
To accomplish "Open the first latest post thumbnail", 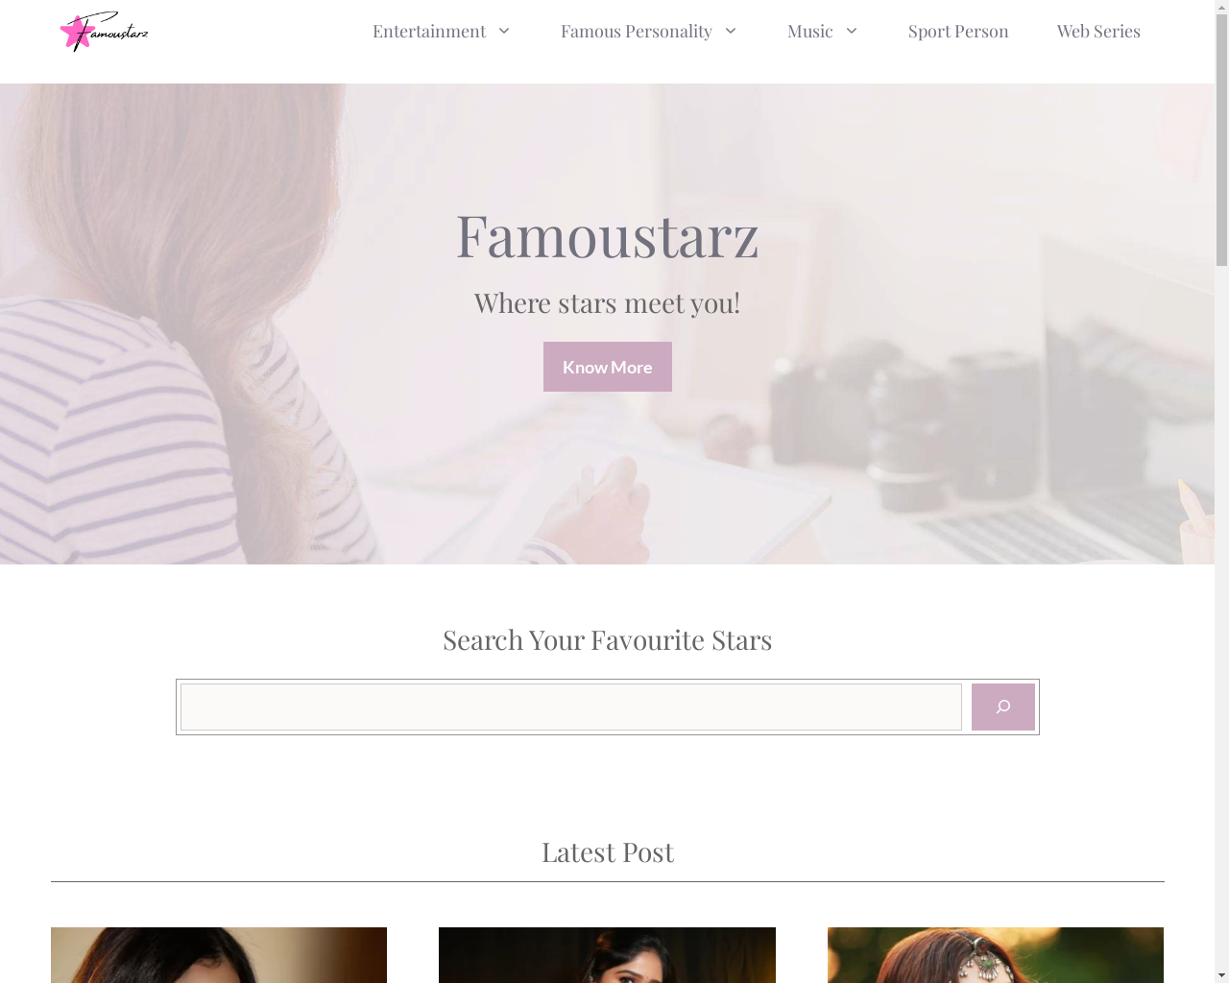I will tap(219, 955).
